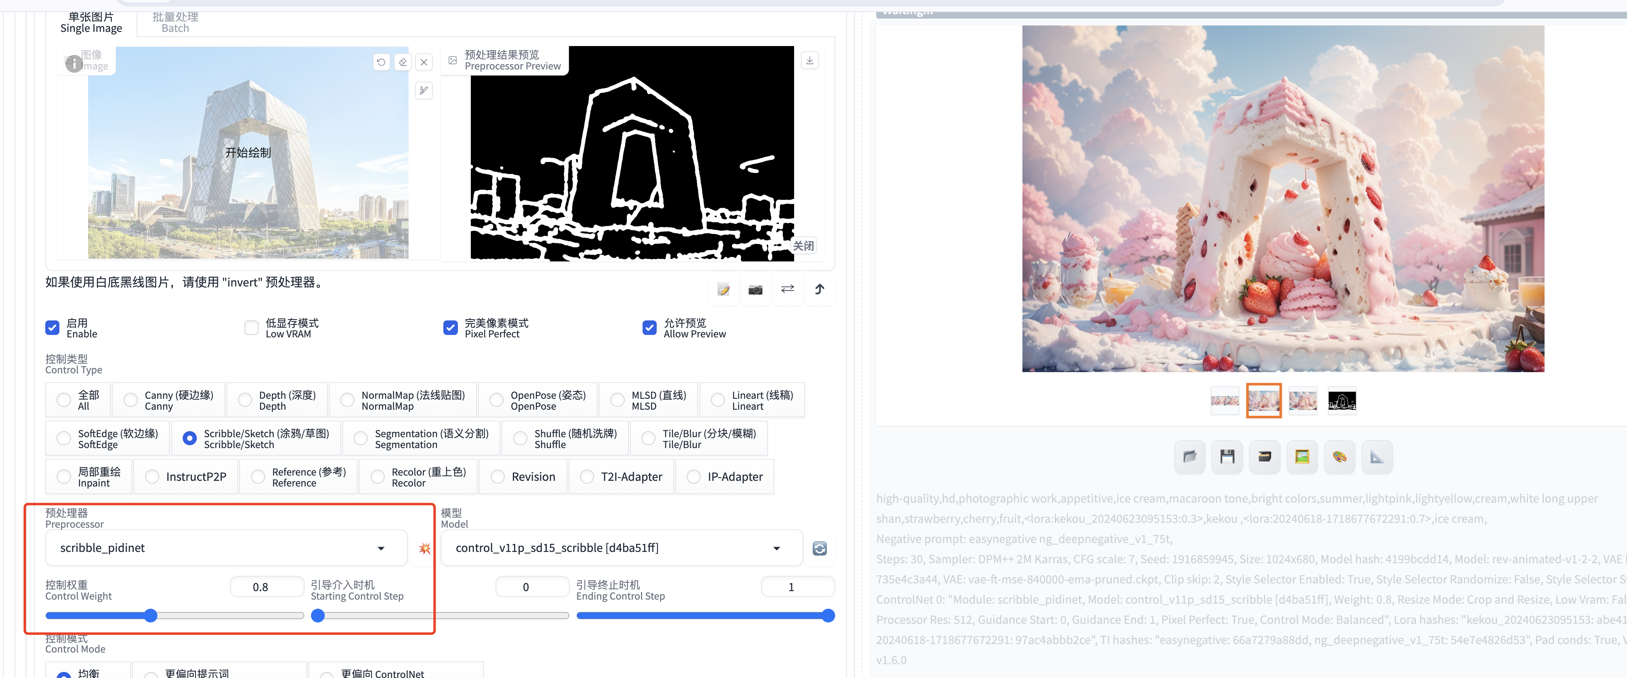Select the InstructP2P control type

click(185, 477)
